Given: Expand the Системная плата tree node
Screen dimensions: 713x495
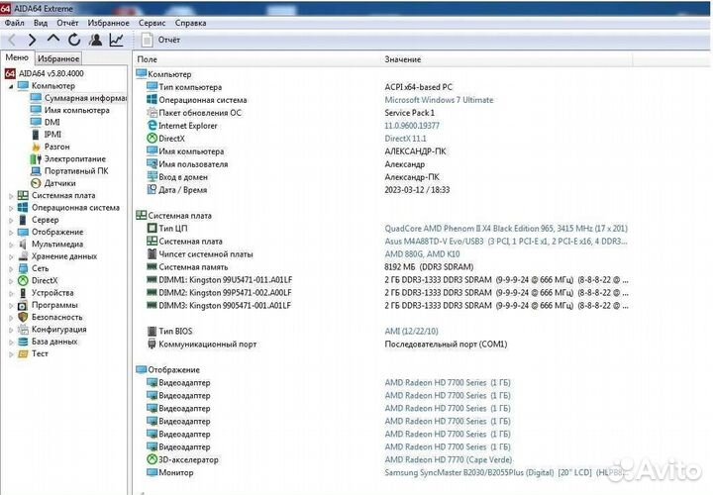Looking at the screenshot, I should (11, 196).
